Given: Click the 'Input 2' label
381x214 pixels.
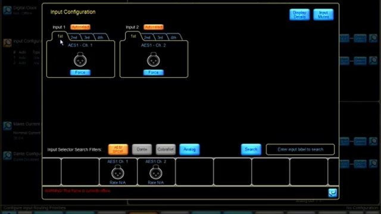Looking at the screenshot, I should point(132,27).
